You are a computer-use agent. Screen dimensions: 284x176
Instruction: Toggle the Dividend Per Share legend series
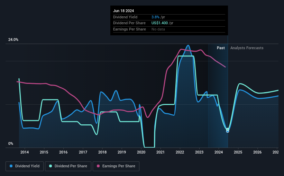tap(68, 166)
